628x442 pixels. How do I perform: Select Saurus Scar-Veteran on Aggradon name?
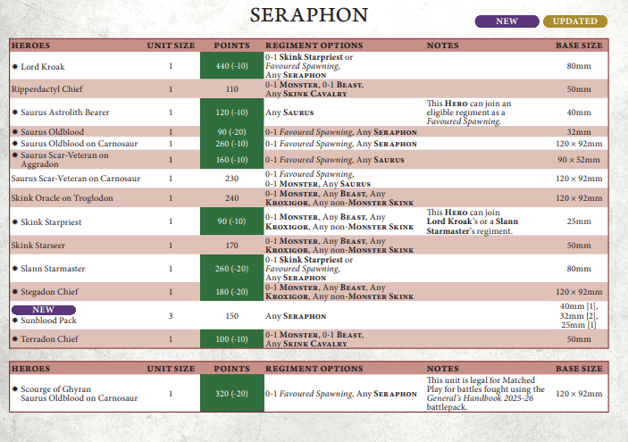(x=64, y=159)
